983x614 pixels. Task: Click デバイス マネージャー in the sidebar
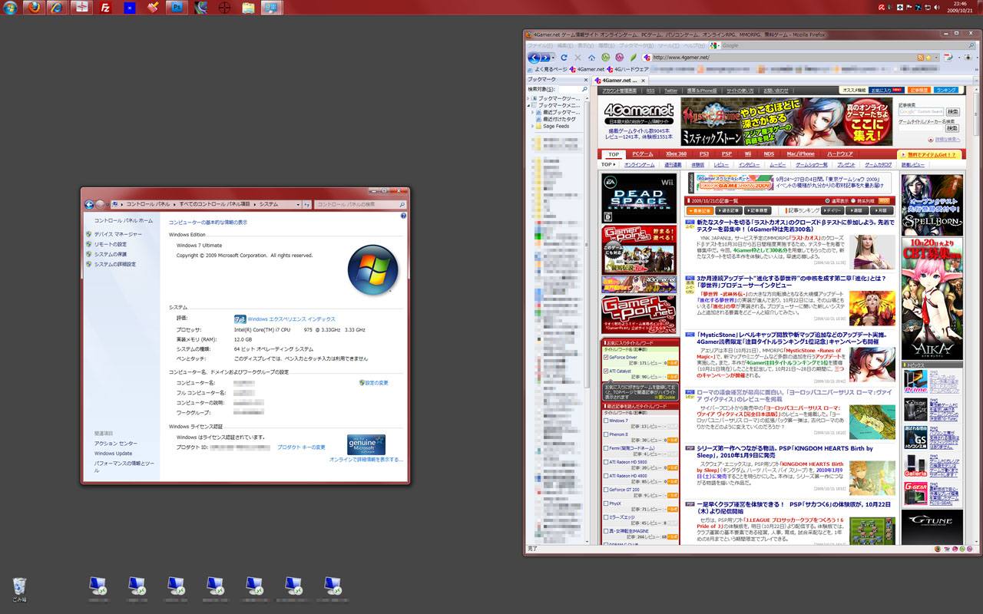(x=117, y=234)
